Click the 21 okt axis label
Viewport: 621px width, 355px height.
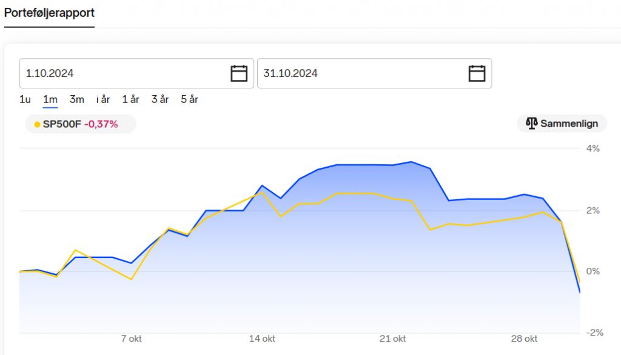point(392,339)
